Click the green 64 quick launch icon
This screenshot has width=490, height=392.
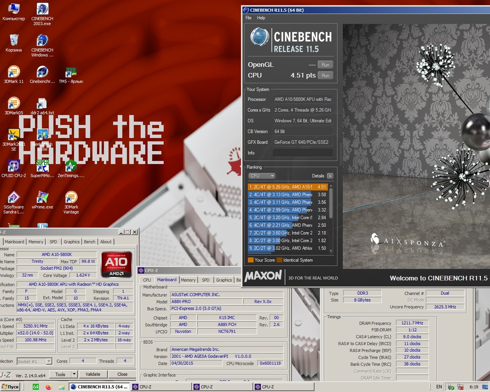[x=36, y=387]
